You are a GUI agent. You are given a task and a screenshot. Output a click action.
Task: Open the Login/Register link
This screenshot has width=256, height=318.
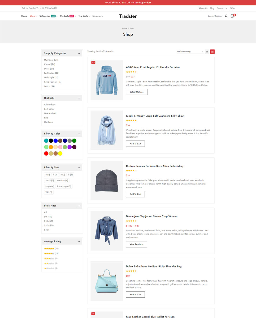215,16
